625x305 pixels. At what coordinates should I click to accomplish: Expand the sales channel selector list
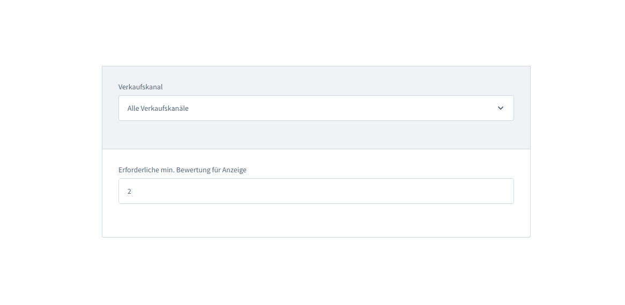316,108
